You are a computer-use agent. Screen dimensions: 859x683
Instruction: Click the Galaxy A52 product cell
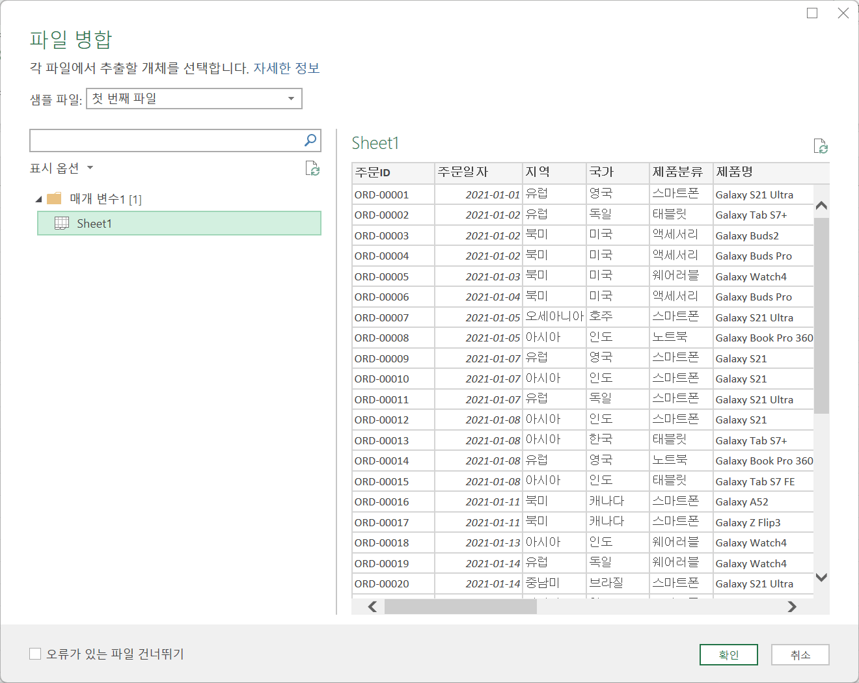pos(763,502)
